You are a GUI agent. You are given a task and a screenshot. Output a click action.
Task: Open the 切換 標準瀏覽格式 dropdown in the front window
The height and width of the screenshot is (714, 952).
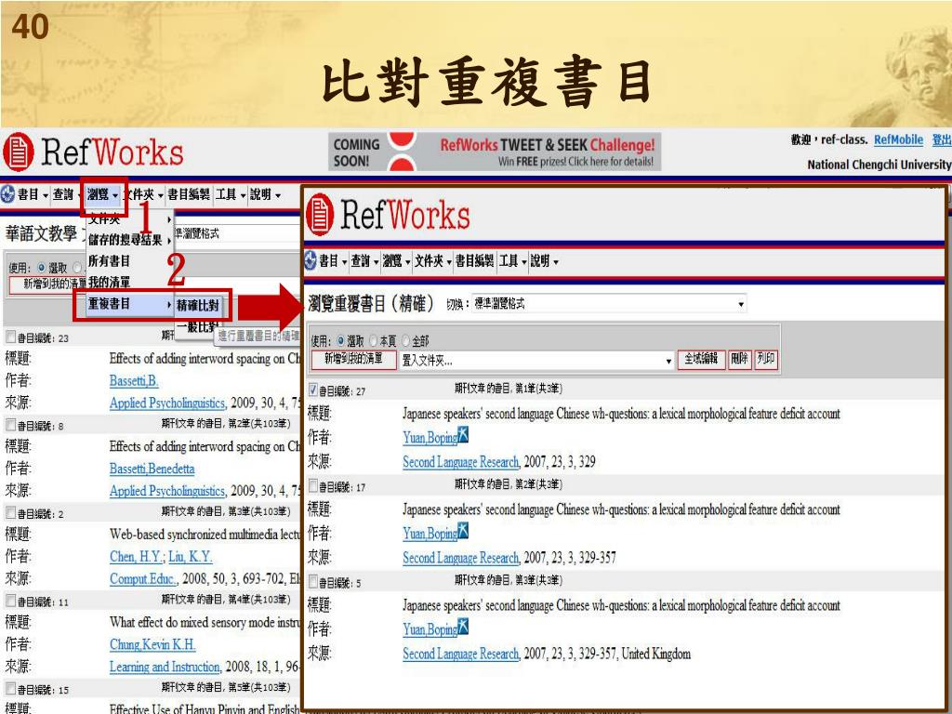609,304
